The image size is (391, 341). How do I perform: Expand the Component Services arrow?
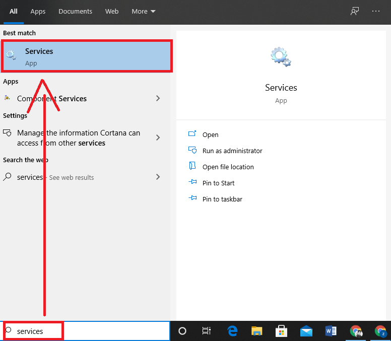[158, 98]
